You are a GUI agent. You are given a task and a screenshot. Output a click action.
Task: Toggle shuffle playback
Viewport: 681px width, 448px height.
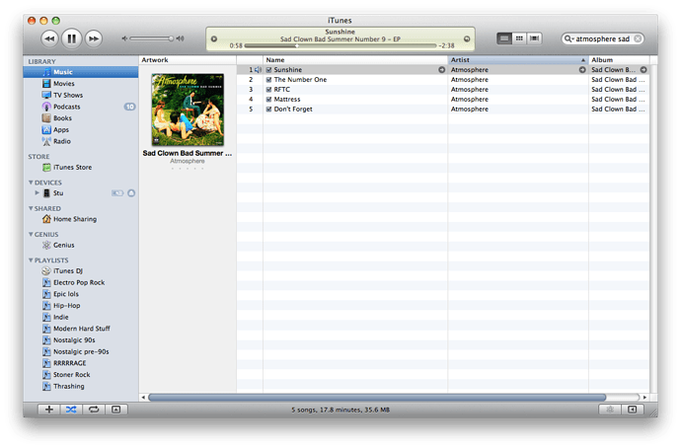coord(71,409)
